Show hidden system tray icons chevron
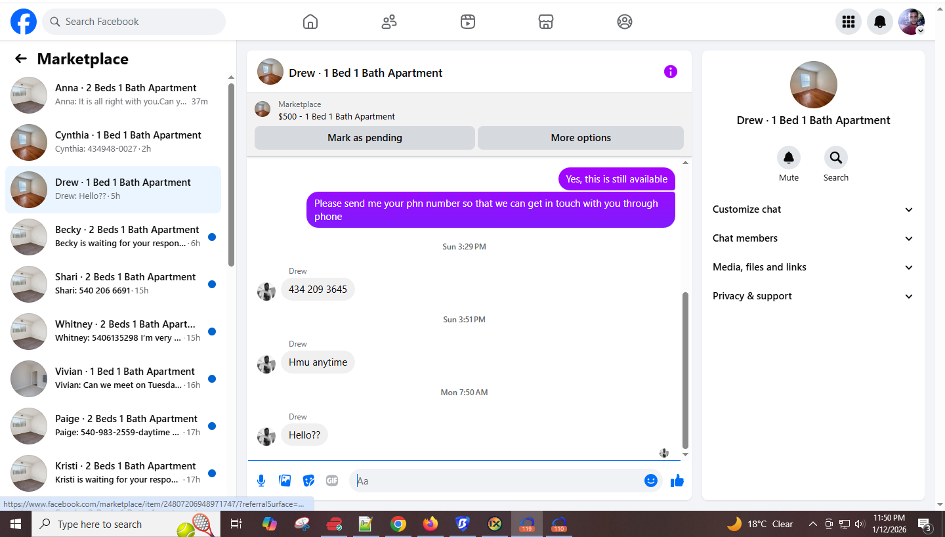This screenshot has height=537, width=945. 812,524
